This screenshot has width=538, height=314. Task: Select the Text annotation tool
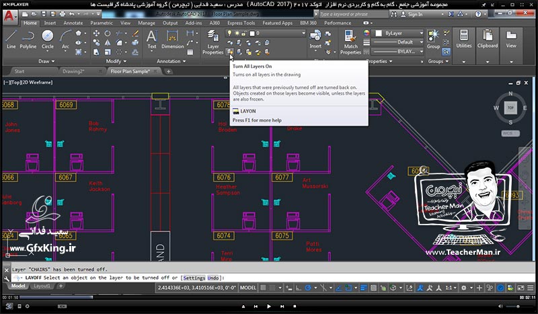tap(152, 40)
